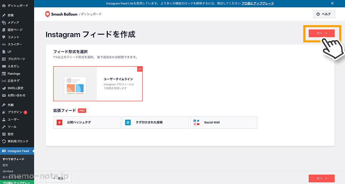Click the Flamingo icon in sidebar
This screenshot has height=184, width=345.
point(4,74)
